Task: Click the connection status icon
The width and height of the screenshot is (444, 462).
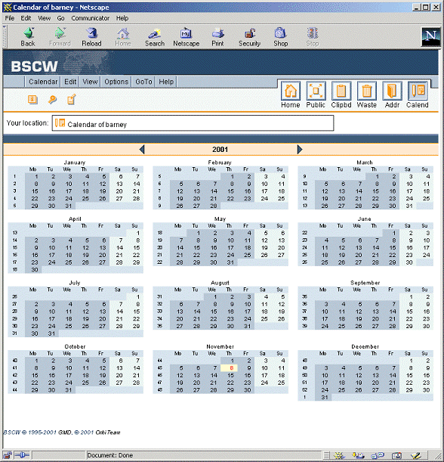Action: 22,455
